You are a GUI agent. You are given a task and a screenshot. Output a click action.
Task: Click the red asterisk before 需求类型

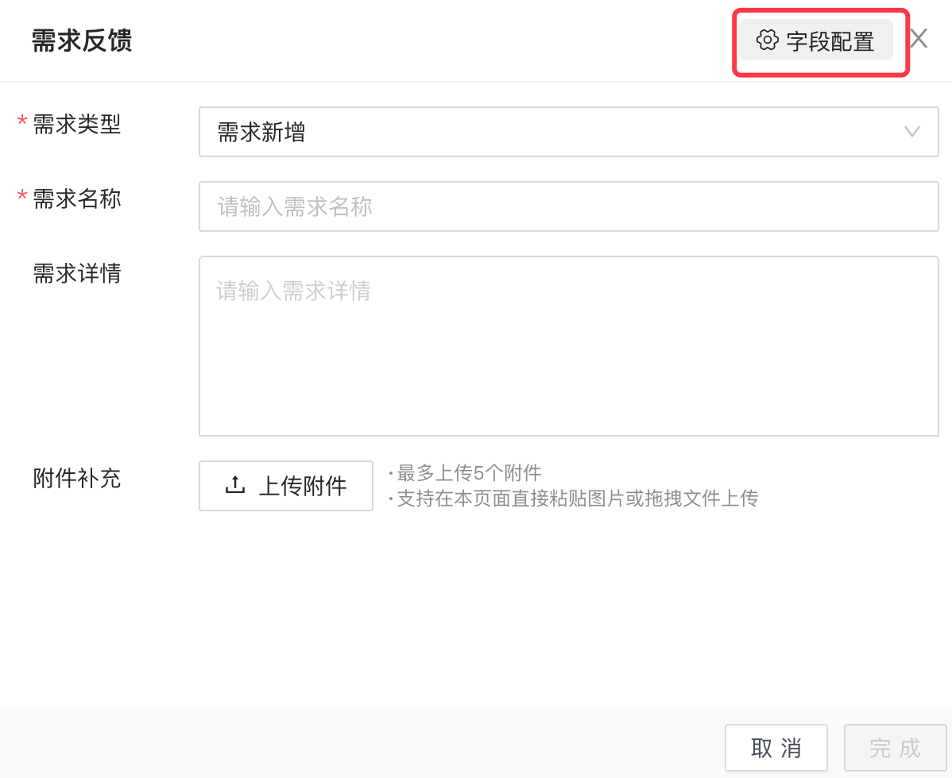(x=22, y=121)
